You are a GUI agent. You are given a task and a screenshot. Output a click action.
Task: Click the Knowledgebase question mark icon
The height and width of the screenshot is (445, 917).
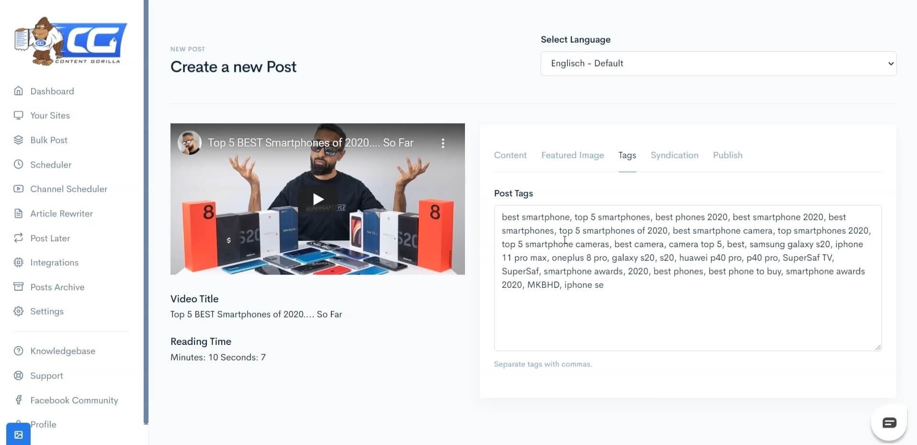(x=18, y=351)
